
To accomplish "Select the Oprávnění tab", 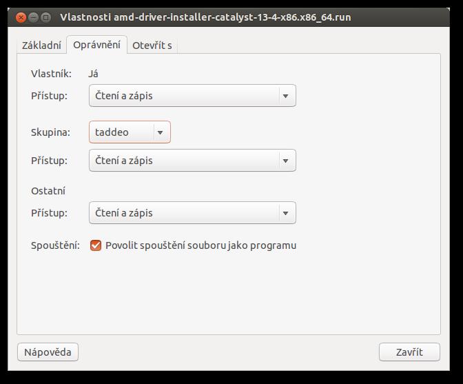I will point(96,45).
